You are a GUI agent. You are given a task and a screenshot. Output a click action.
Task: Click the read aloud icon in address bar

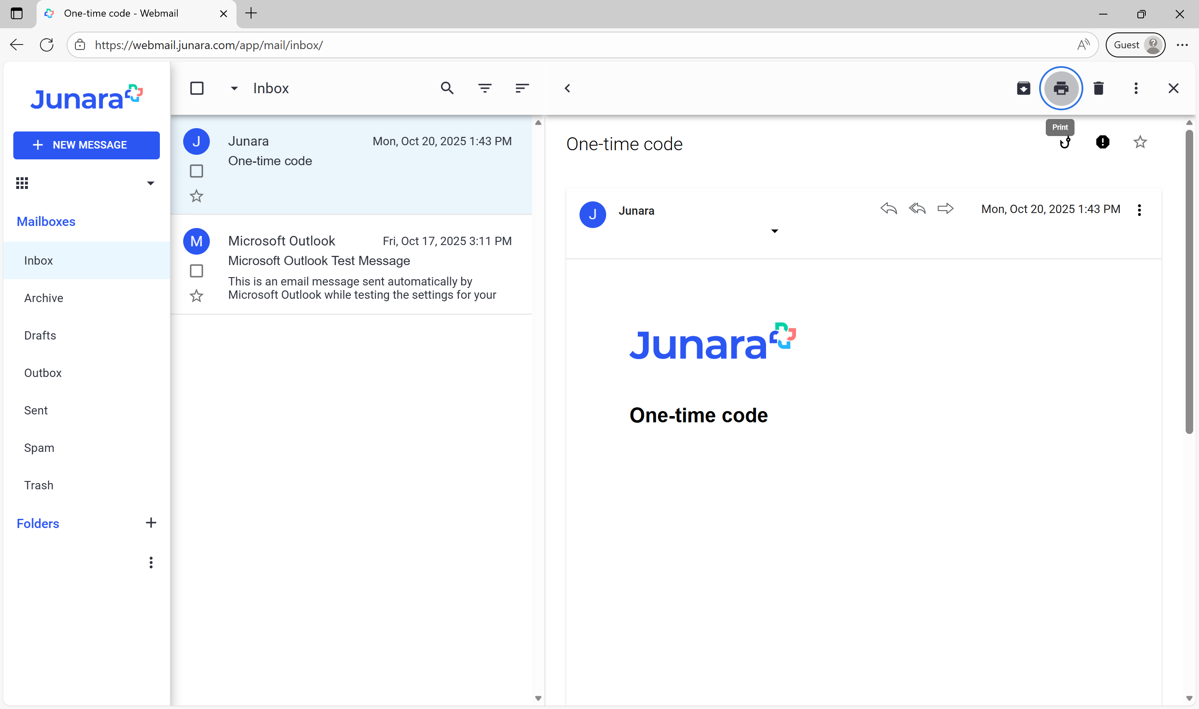pyautogui.click(x=1083, y=45)
